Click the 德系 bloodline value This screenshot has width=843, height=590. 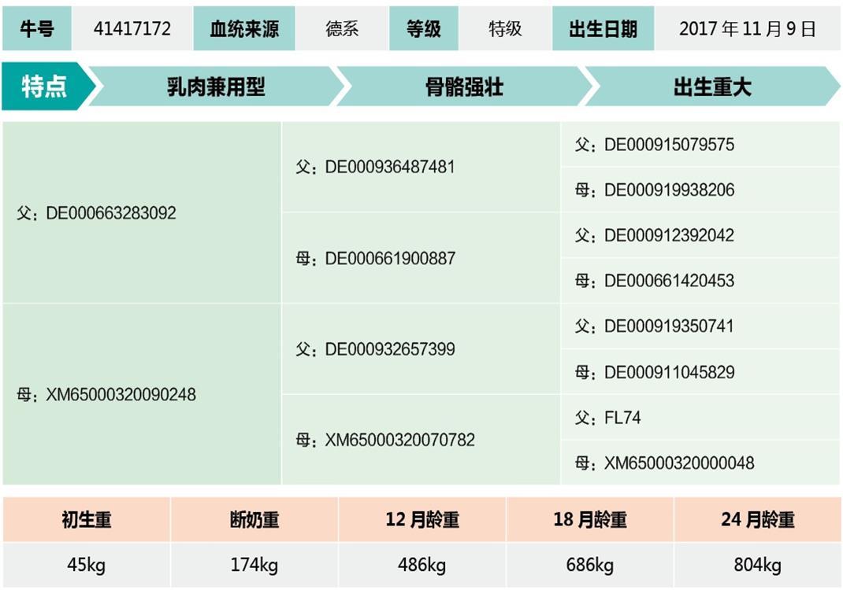[x=342, y=29]
